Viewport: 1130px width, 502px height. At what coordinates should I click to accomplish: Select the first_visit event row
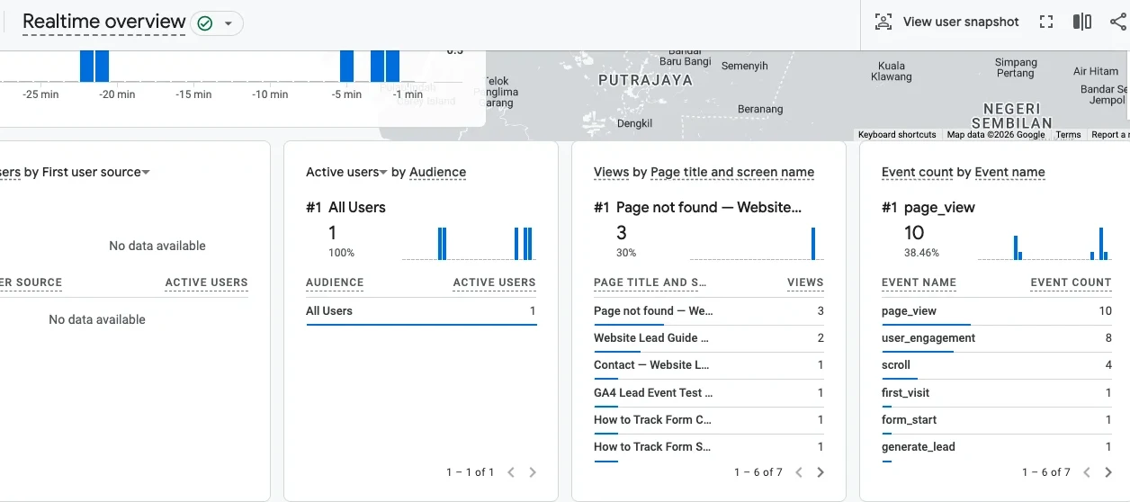pyautogui.click(x=997, y=392)
